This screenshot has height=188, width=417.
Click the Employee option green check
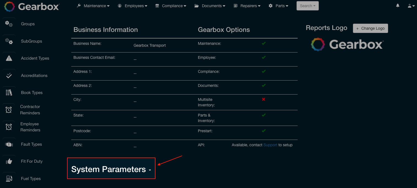point(264,57)
